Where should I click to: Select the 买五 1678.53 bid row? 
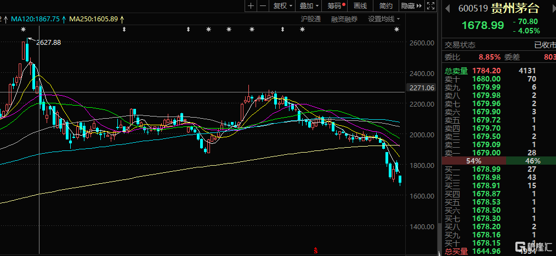pyautogui.click(x=498, y=202)
